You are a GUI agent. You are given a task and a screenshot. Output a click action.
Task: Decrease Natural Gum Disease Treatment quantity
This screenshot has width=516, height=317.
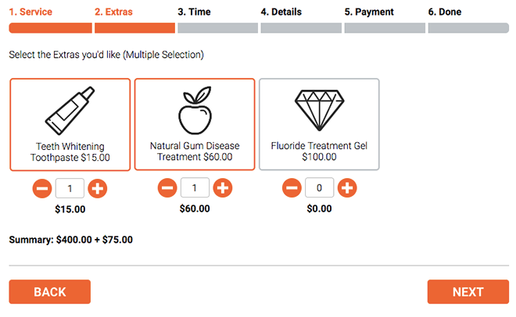coord(167,188)
